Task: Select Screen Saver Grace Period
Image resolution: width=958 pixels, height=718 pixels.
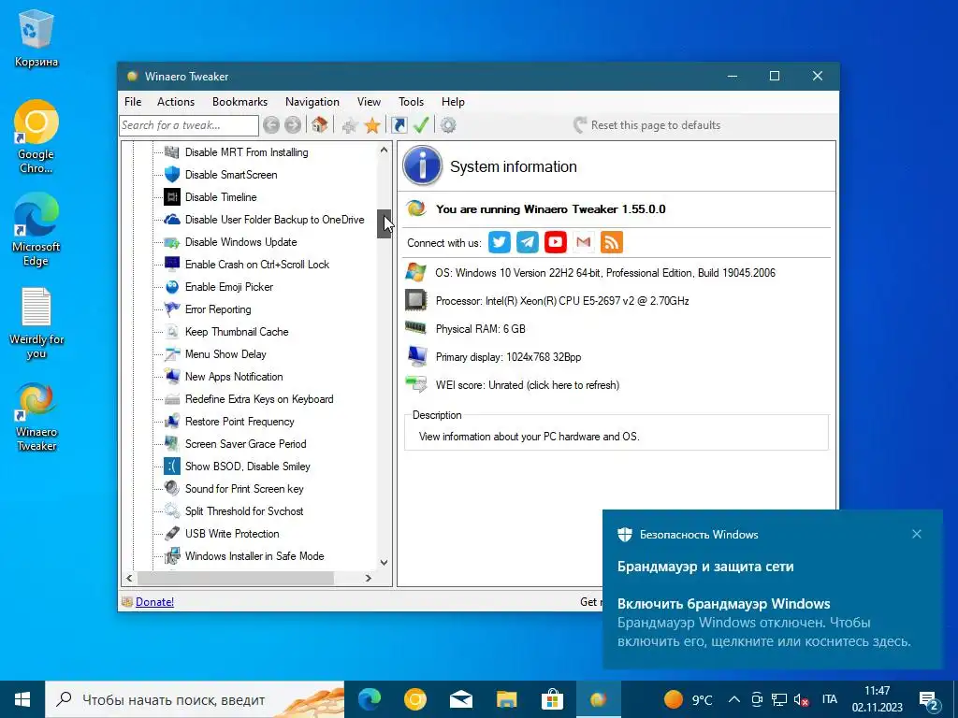Action: (x=246, y=444)
